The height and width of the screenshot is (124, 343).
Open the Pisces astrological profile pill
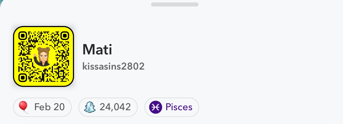tap(172, 107)
